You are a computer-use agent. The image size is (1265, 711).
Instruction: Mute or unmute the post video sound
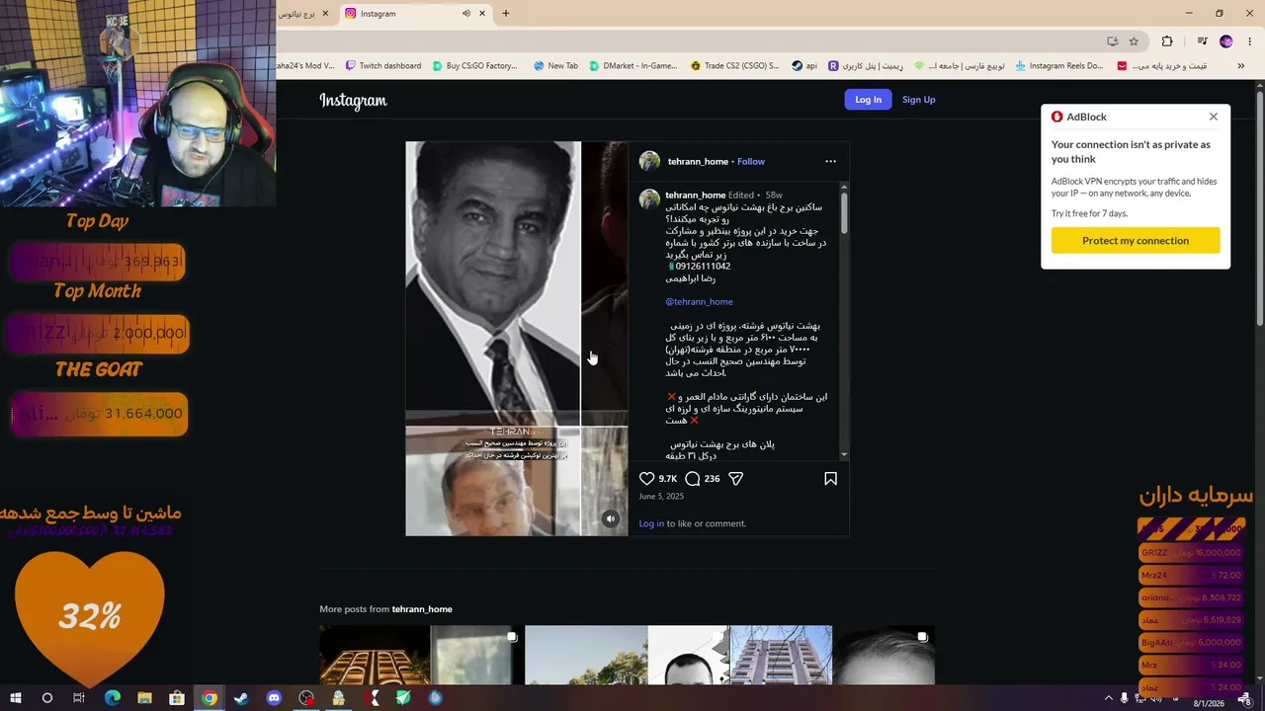(x=611, y=519)
